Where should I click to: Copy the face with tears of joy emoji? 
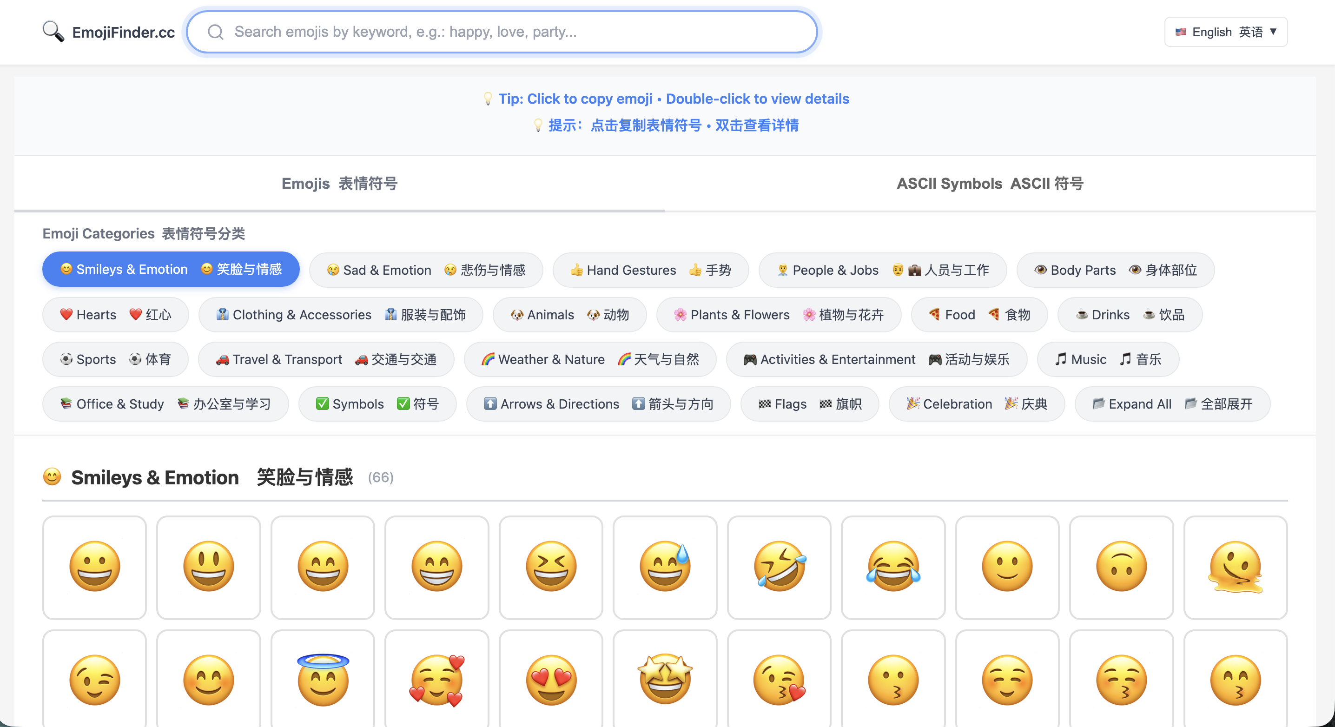[893, 567]
